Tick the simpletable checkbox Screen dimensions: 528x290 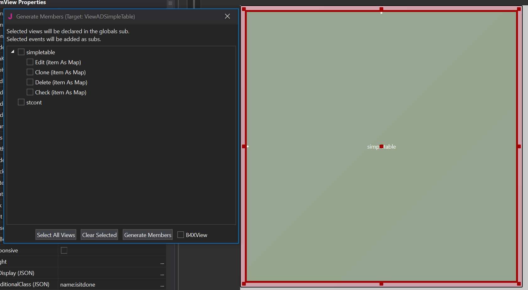point(21,52)
